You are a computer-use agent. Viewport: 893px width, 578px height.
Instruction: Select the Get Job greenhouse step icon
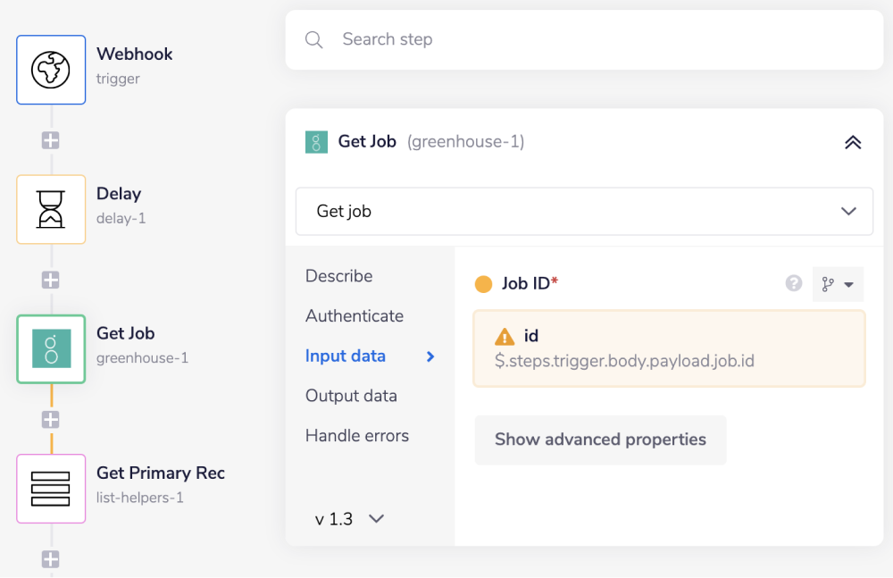pyautogui.click(x=51, y=348)
